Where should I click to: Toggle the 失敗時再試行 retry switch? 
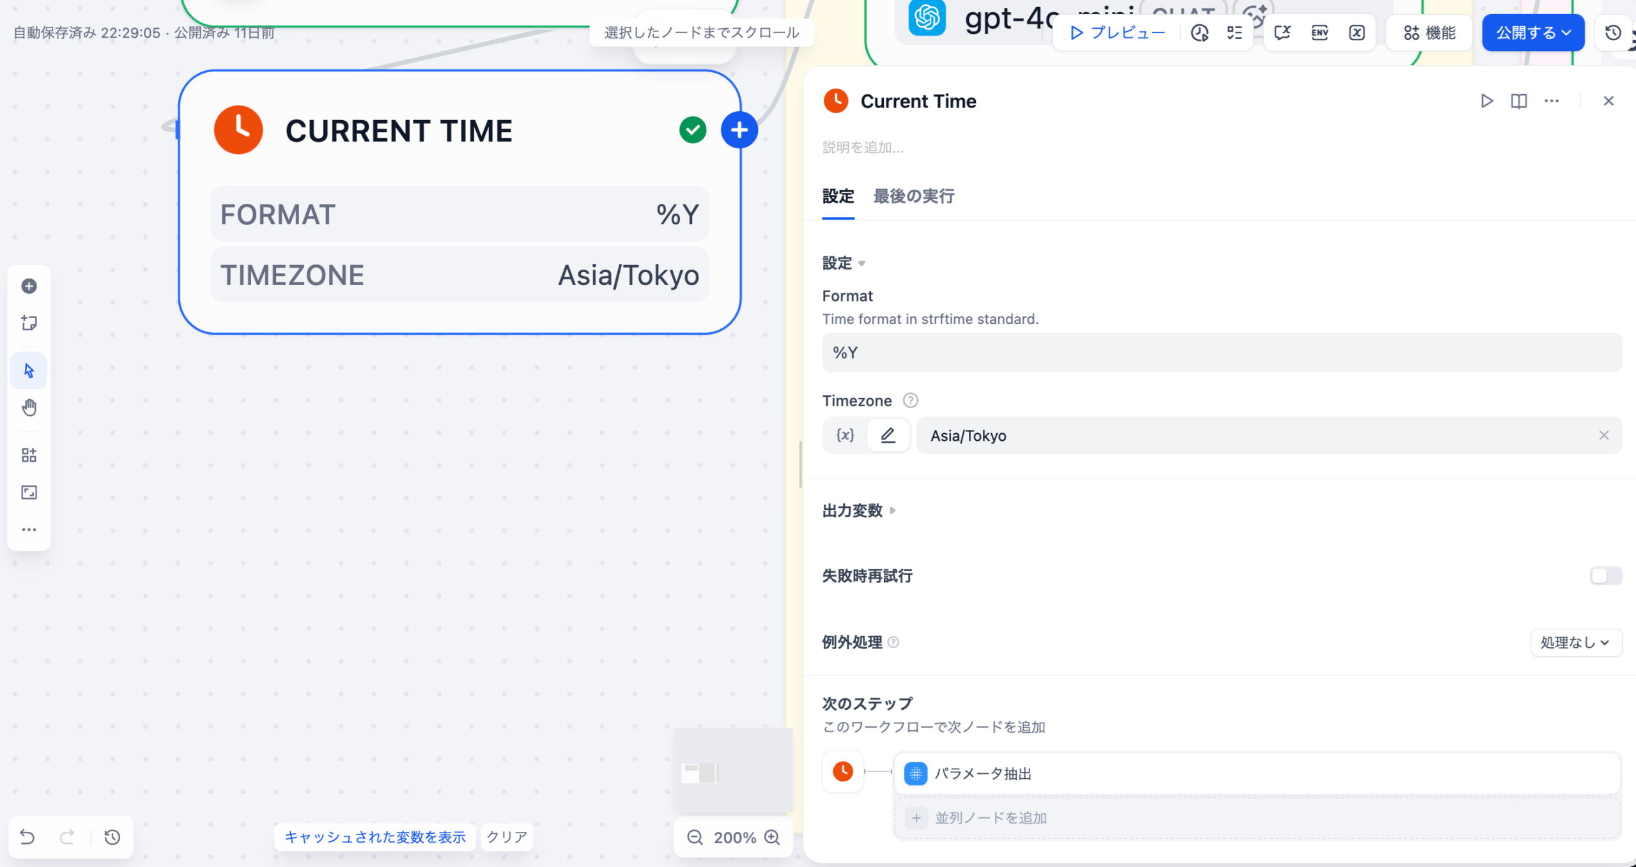1605,576
